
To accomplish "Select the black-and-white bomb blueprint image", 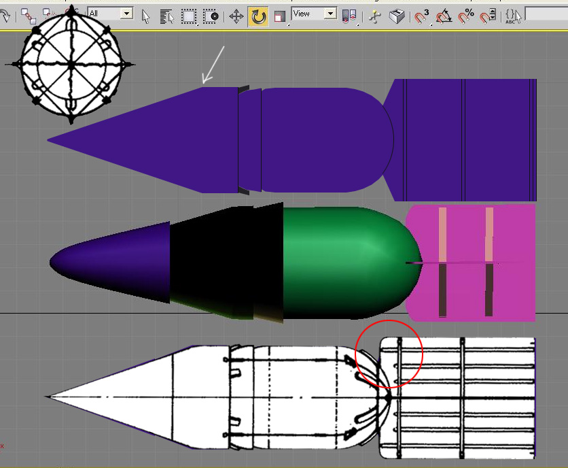I will pyautogui.click(x=291, y=398).
